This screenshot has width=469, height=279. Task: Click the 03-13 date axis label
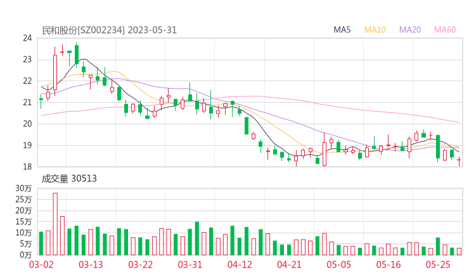tap(91, 264)
